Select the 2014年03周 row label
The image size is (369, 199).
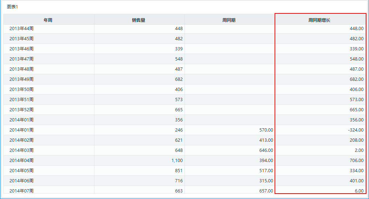coord(21,150)
